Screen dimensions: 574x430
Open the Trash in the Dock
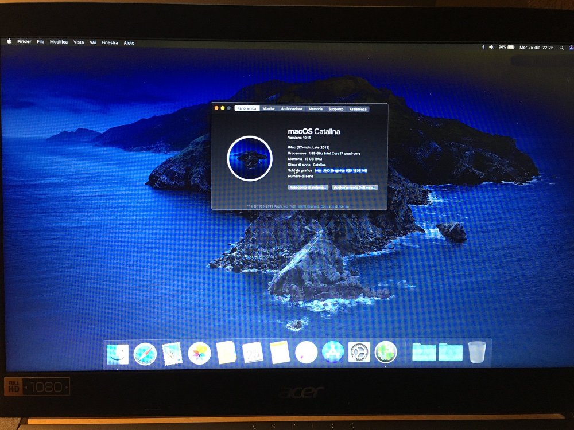point(477,352)
